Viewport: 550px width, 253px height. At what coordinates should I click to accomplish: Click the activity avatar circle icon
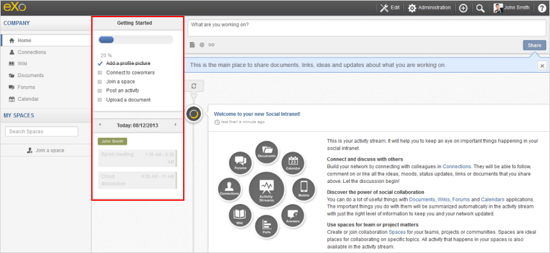pos(193,113)
